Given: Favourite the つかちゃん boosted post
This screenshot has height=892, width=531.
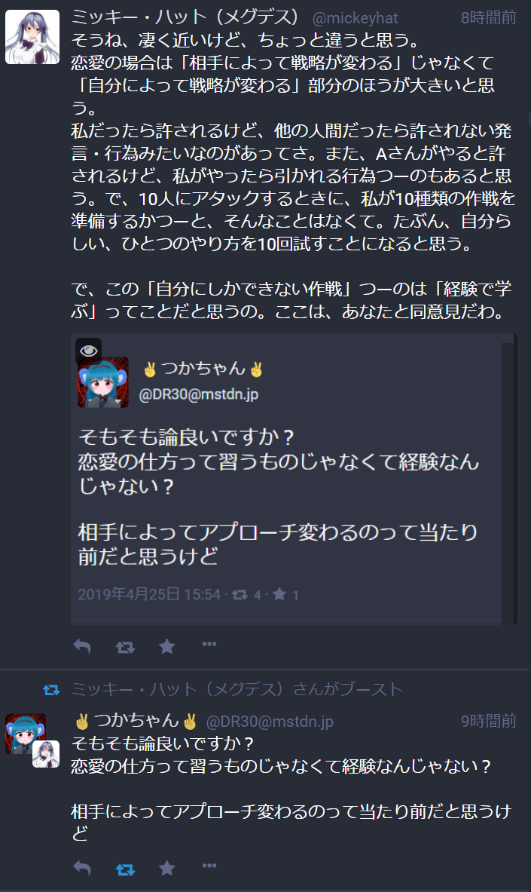Looking at the screenshot, I should pyautogui.click(x=166, y=868).
